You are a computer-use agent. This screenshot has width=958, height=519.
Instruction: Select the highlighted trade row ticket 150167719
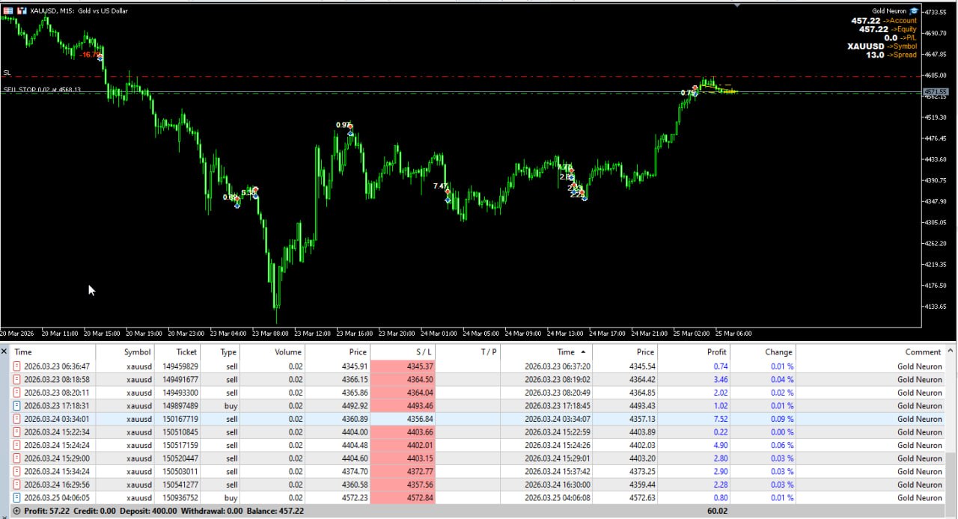478,419
